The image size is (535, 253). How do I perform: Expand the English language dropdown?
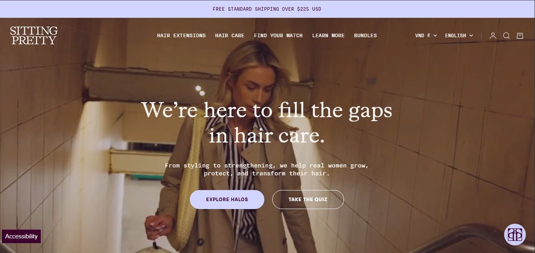point(459,36)
